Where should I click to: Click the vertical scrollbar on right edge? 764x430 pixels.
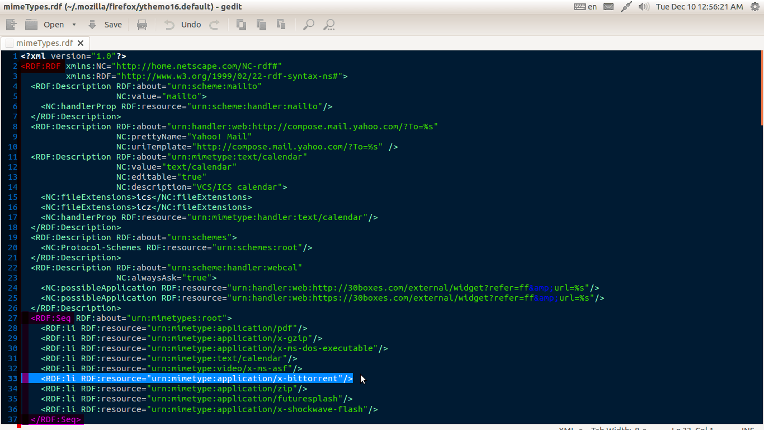click(761, 224)
